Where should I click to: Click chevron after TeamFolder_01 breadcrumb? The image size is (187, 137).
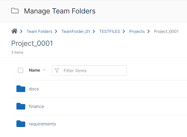pyautogui.click(x=94, y=31)
